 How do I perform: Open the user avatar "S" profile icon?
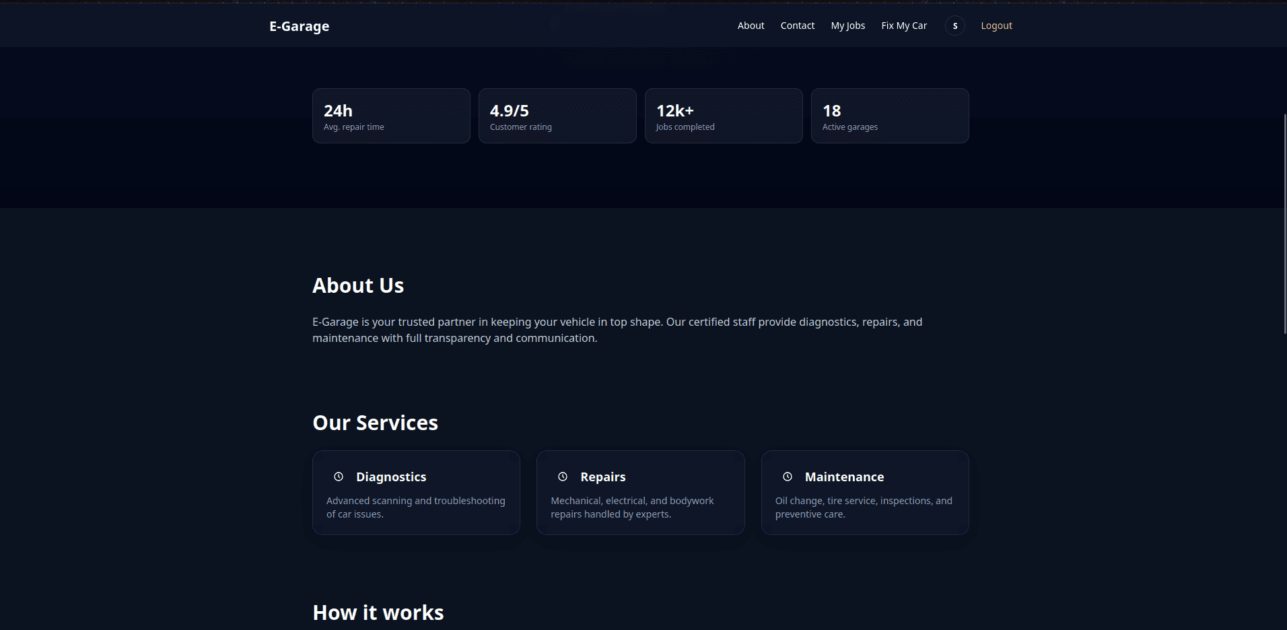point(954,26)
